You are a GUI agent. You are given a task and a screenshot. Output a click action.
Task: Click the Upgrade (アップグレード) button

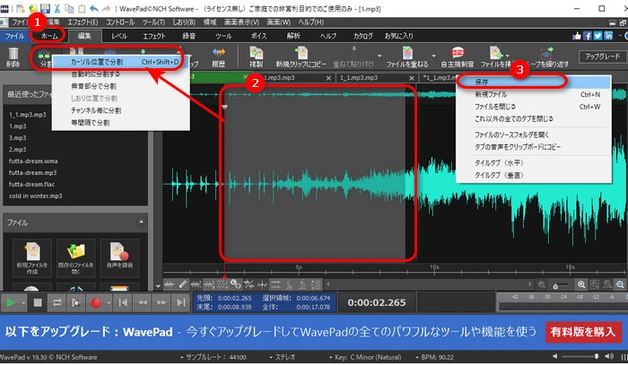pos(602,56)
